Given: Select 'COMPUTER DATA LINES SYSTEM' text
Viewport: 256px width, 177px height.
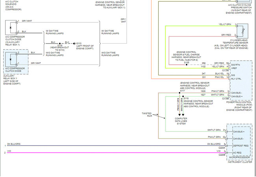Looking at the screenshot, I should click(x=181, y=121).
